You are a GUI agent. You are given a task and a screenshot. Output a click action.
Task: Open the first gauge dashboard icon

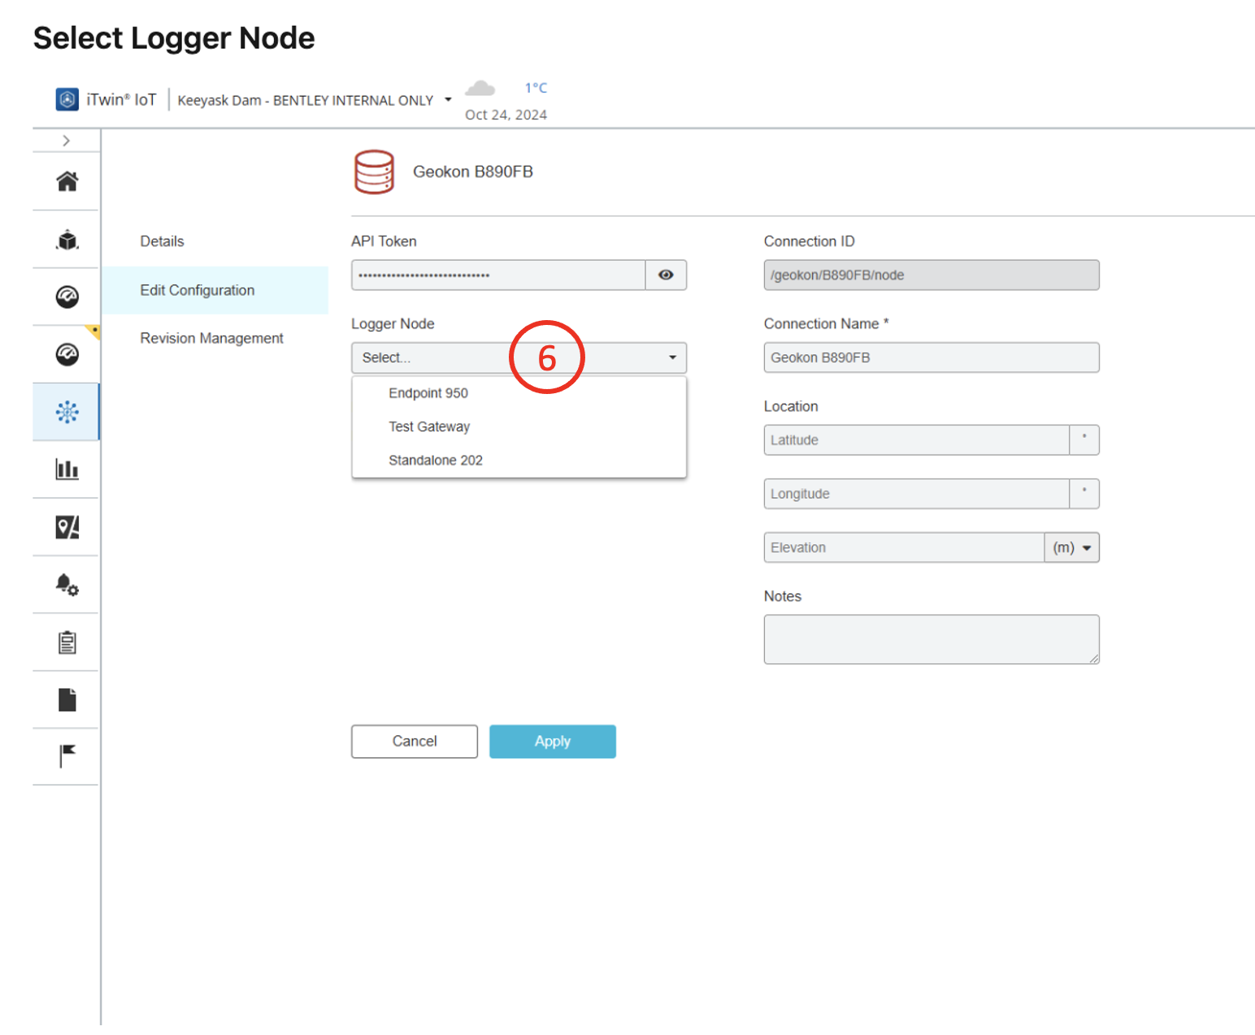(x=67, y=297)
